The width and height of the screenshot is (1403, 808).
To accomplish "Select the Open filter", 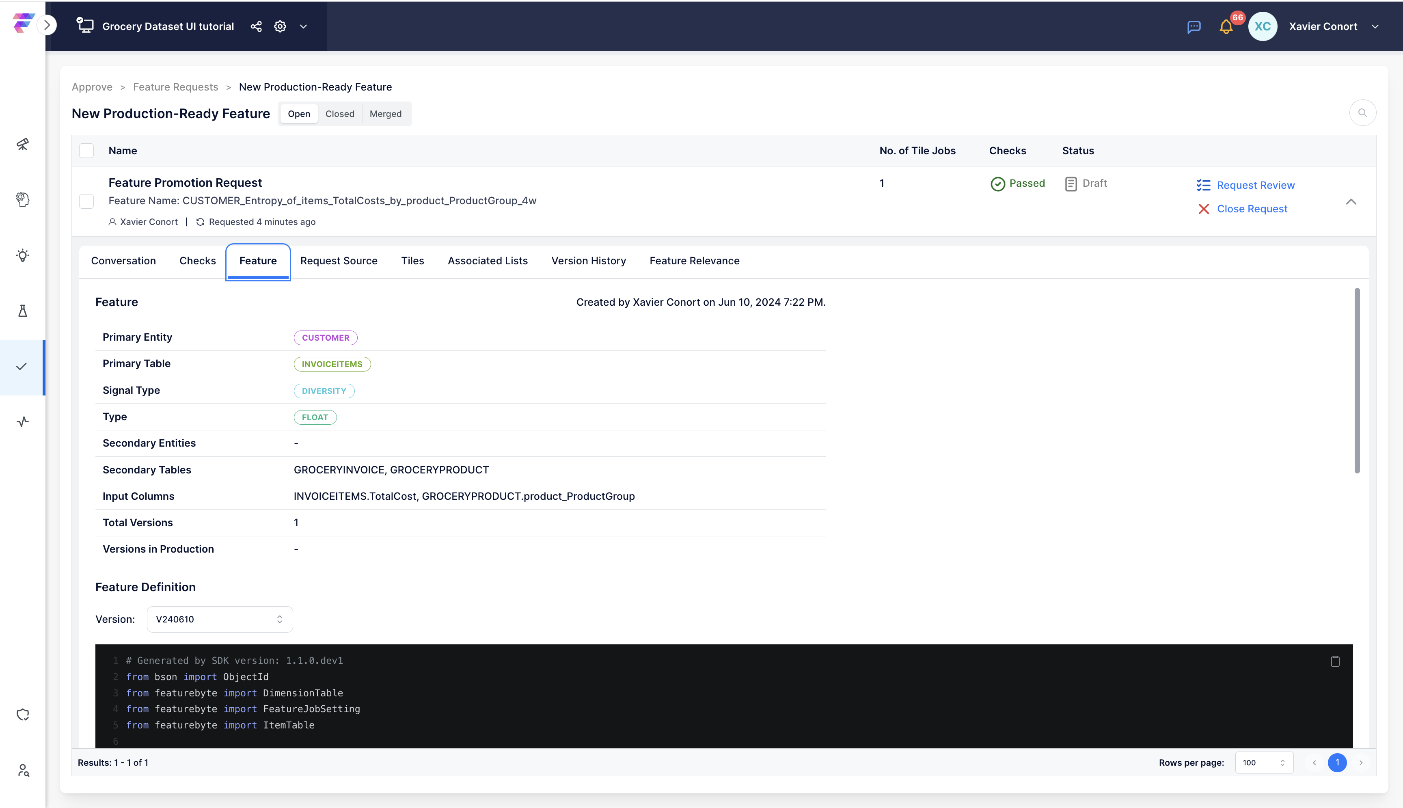I will click(299, 114).
